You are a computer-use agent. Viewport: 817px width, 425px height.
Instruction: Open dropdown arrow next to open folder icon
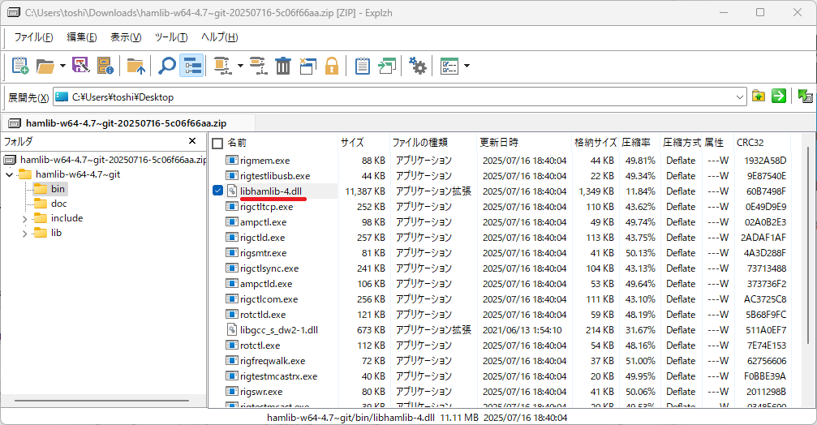62,66
